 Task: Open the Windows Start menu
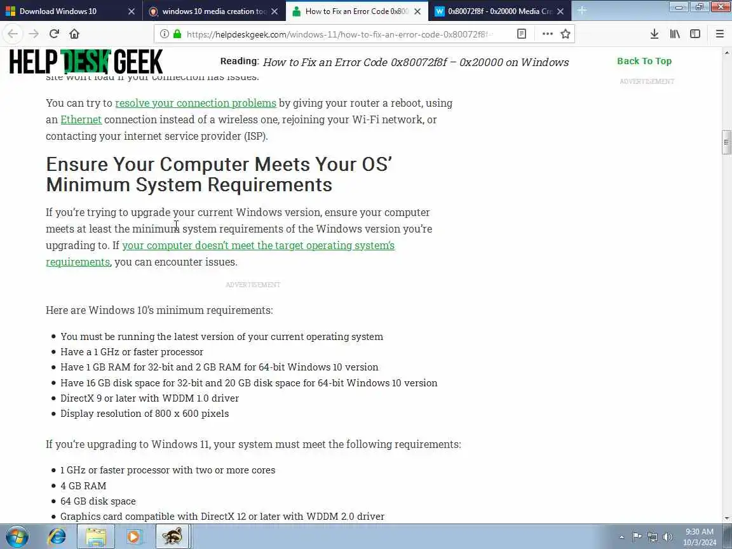[x=17, y=536]
